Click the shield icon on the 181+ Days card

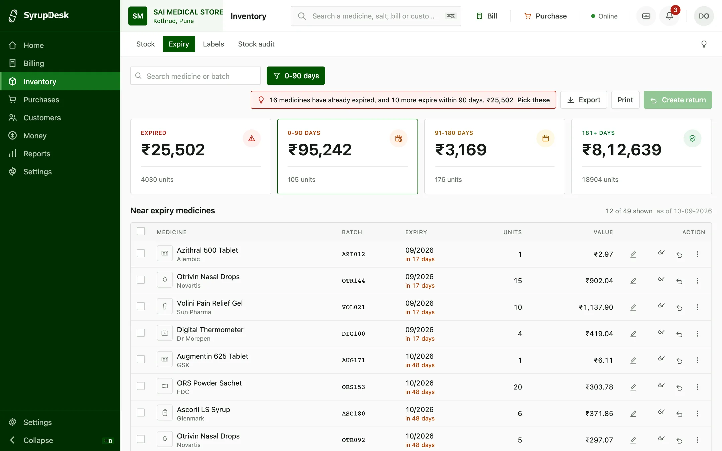pos(692,138)
